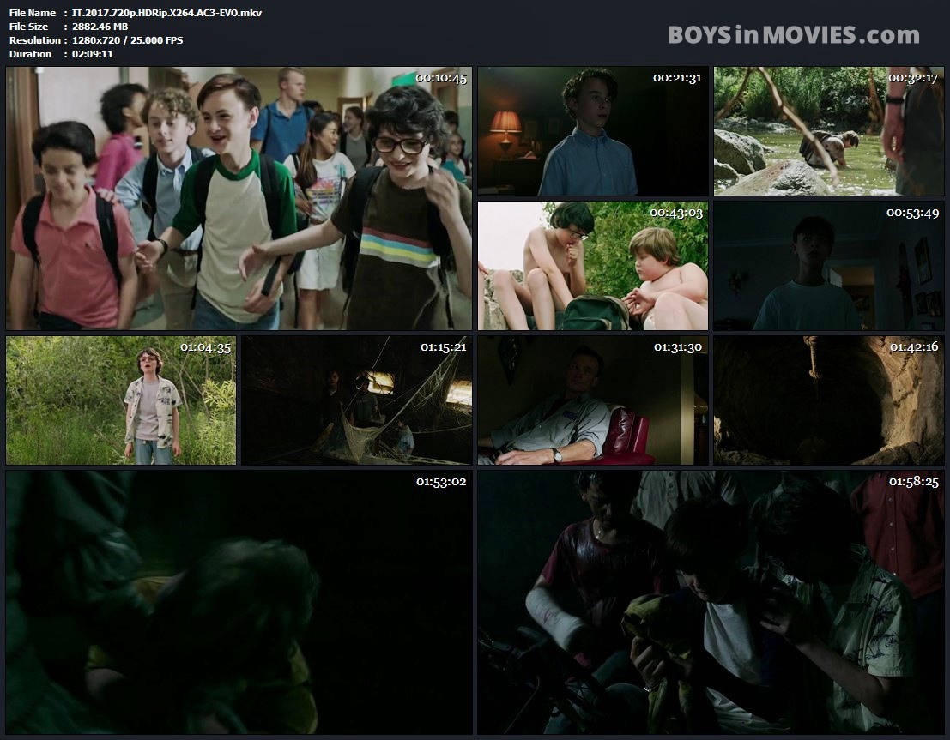Click the 01:15:21 timestamp
950x740 pixels.
click(x=444, y=347)
